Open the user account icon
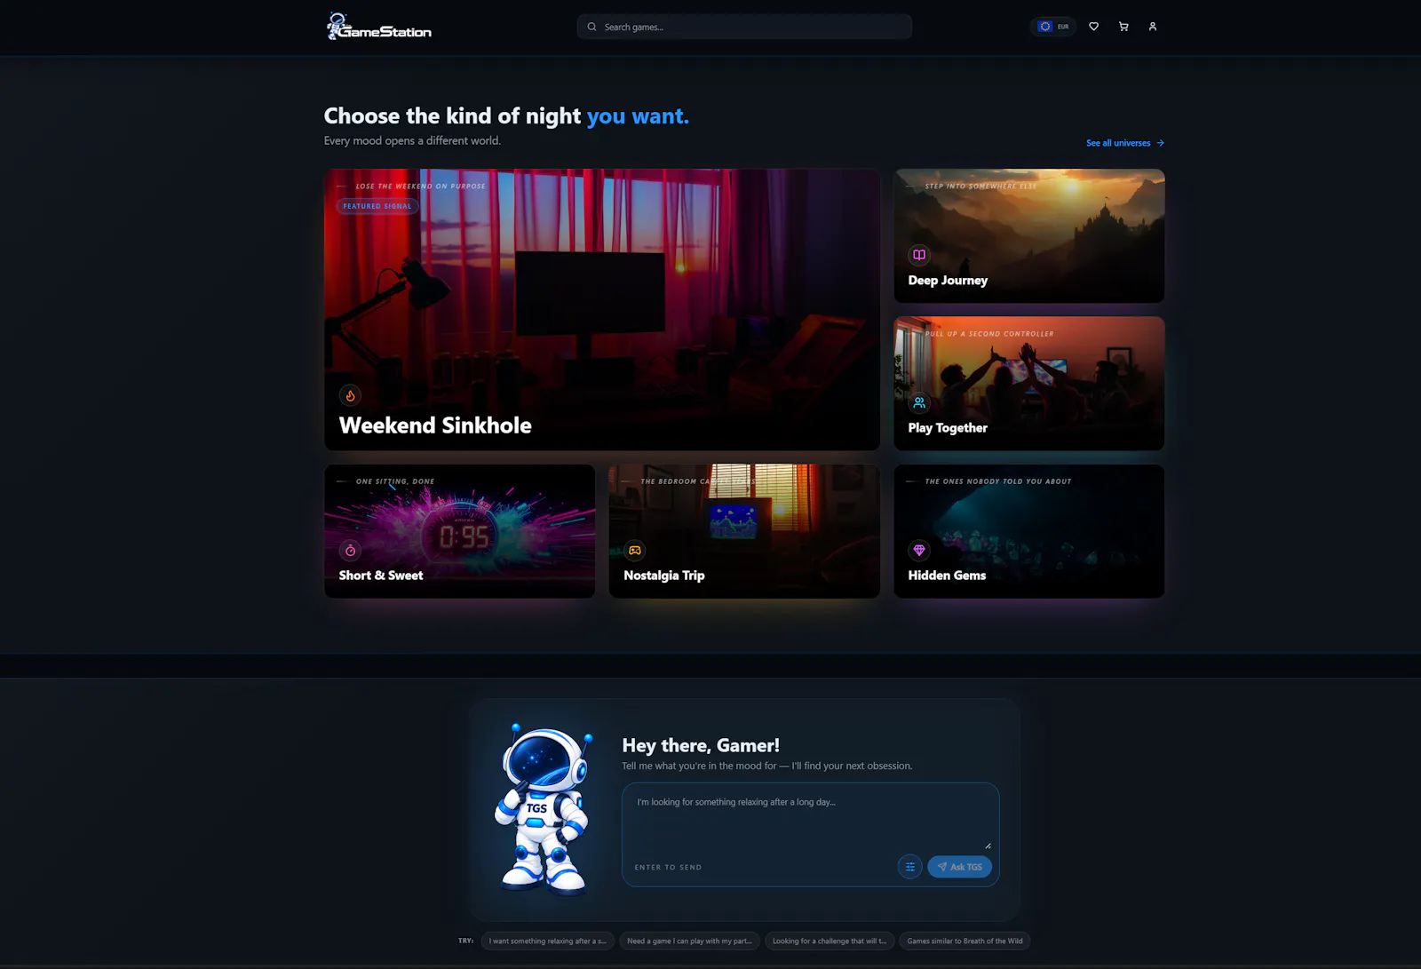 click(x=1153, y=27)
